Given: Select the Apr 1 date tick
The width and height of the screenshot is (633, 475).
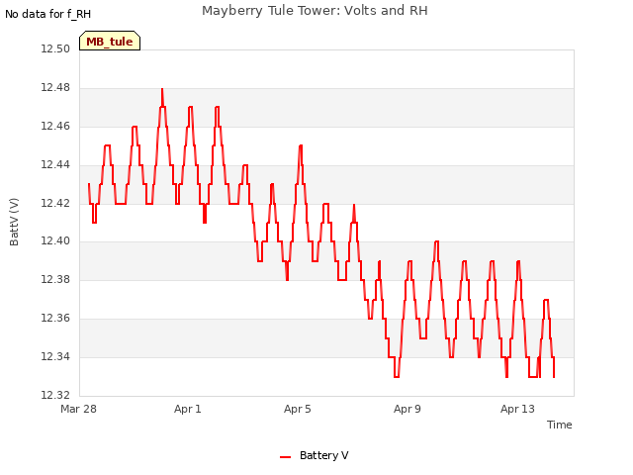Looking at the screenshot, I should click(187, 409).
